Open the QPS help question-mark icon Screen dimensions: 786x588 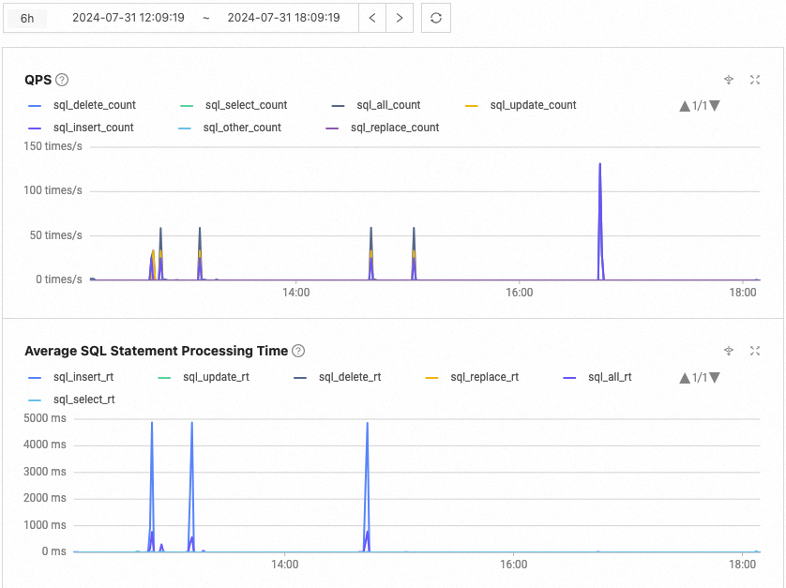(x=62, y=80)
